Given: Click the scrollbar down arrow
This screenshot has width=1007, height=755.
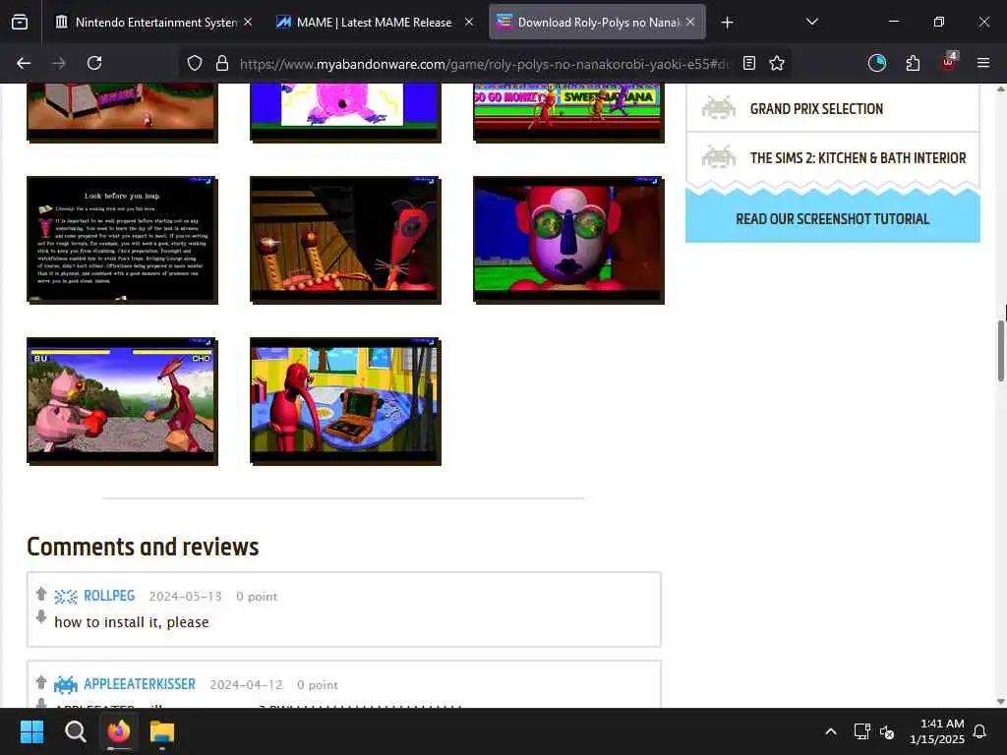Looking at the screenshot, I should pos(1000,702).
